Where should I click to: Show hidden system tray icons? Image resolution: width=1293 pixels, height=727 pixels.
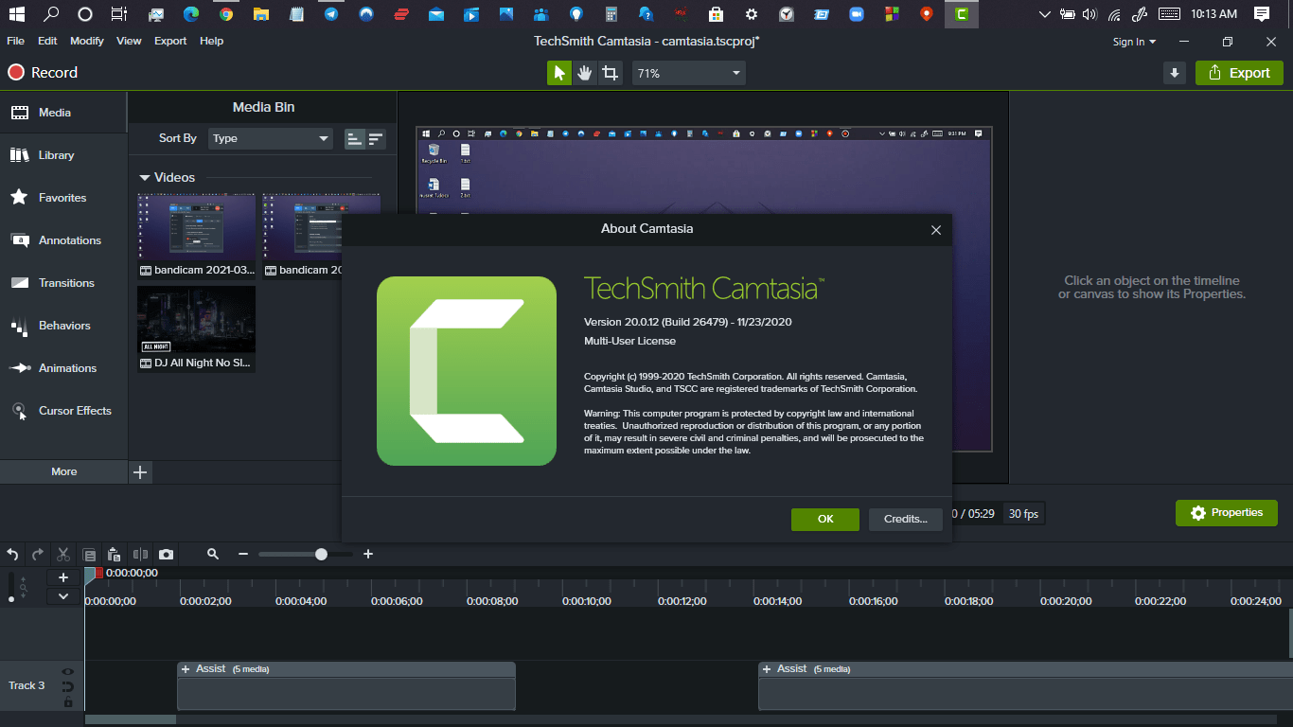1045,14
